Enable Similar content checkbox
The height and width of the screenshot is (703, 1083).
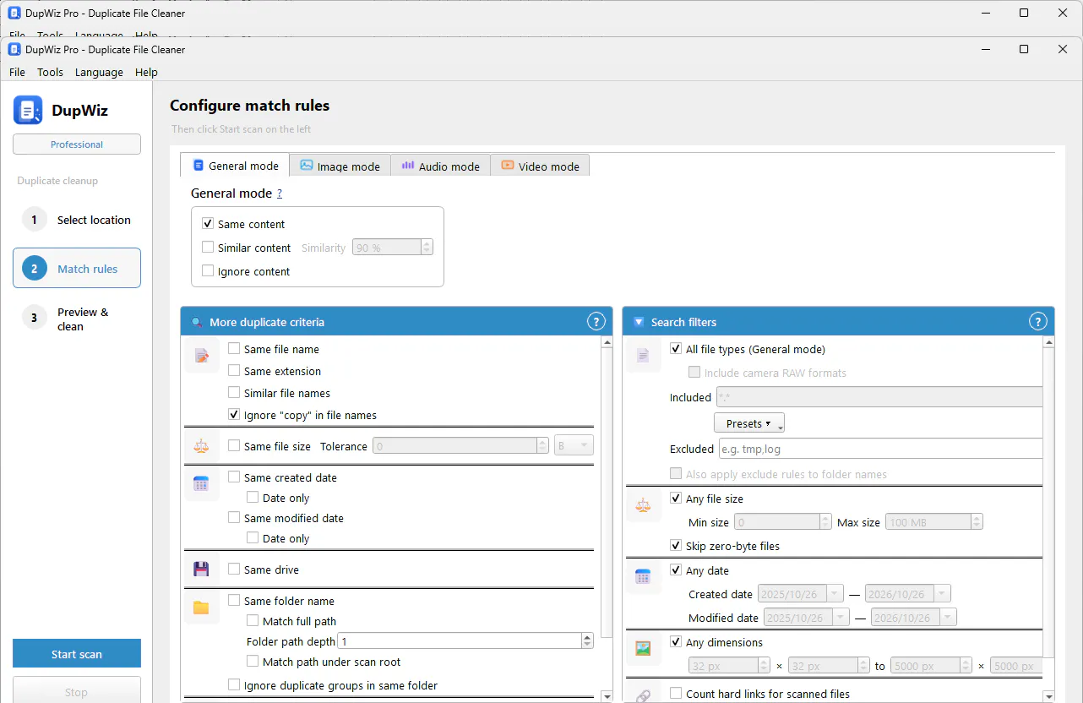pos(208,248)
